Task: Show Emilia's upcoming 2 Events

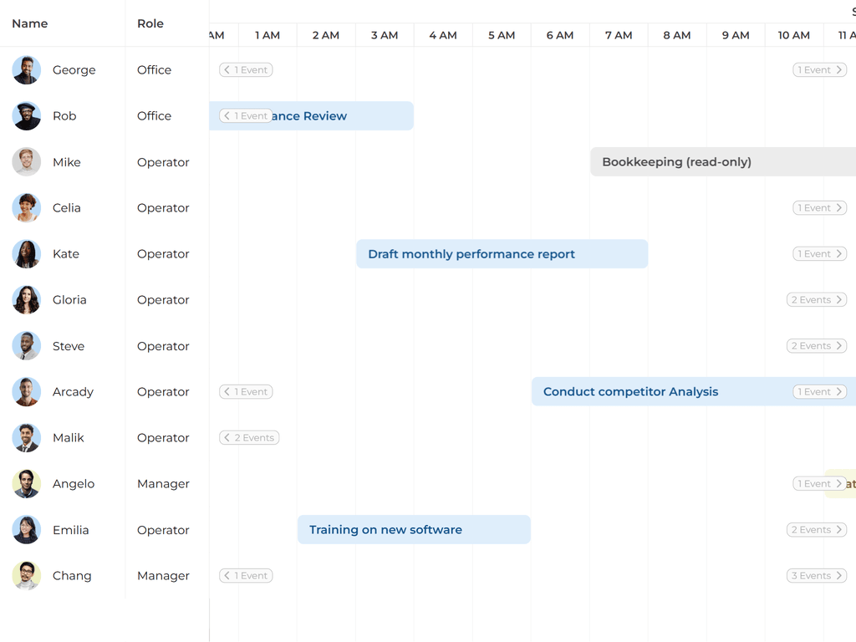Action: tap(817, 530)
